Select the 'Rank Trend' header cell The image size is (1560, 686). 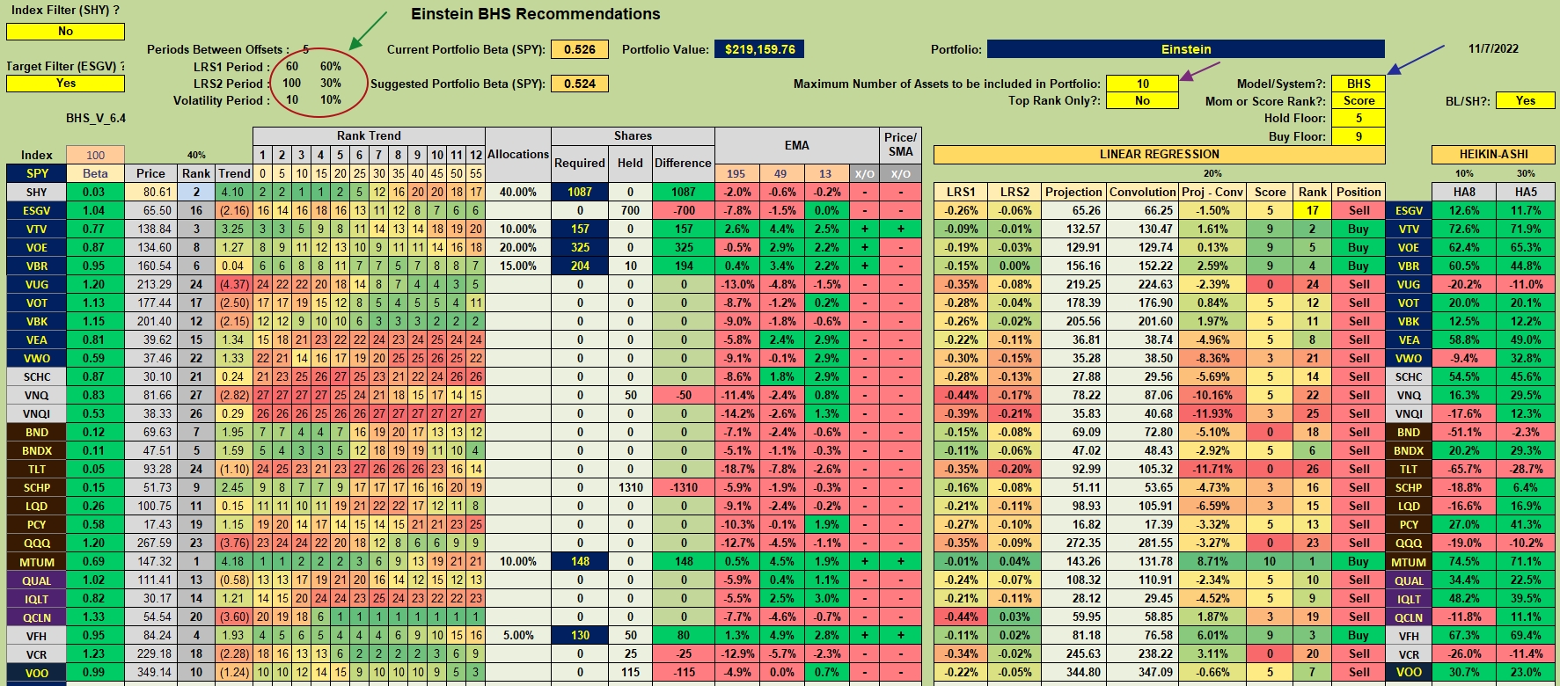[x=369, y=136]
